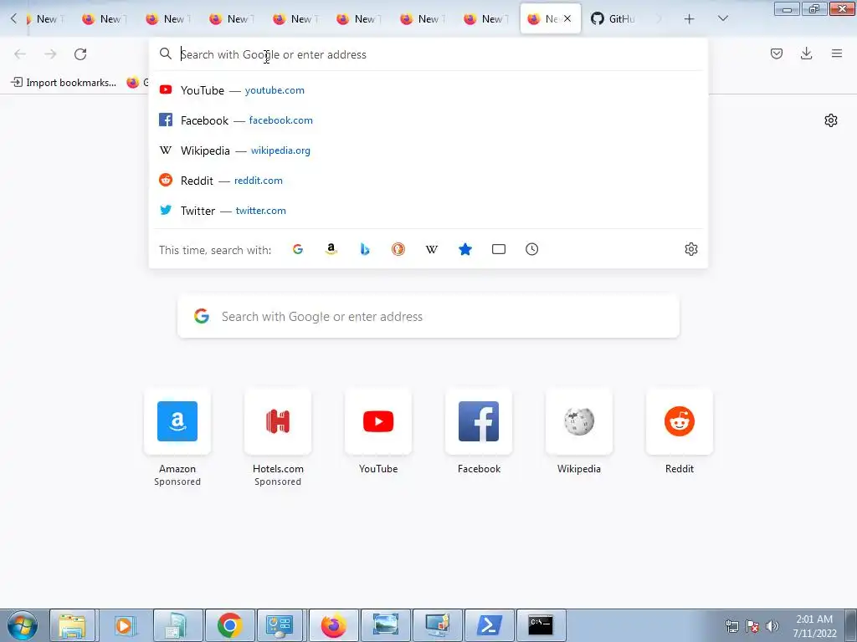Screen dimensions: 857x642
Task: Reload the current page
Action: (x=80, y=54)
